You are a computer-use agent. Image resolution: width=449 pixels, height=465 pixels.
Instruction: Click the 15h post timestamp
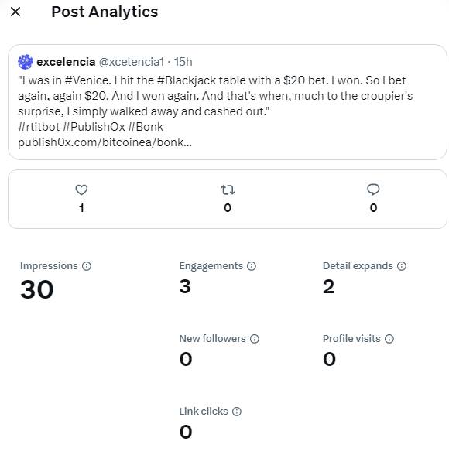pyautogui.click(x=183, y=62)
